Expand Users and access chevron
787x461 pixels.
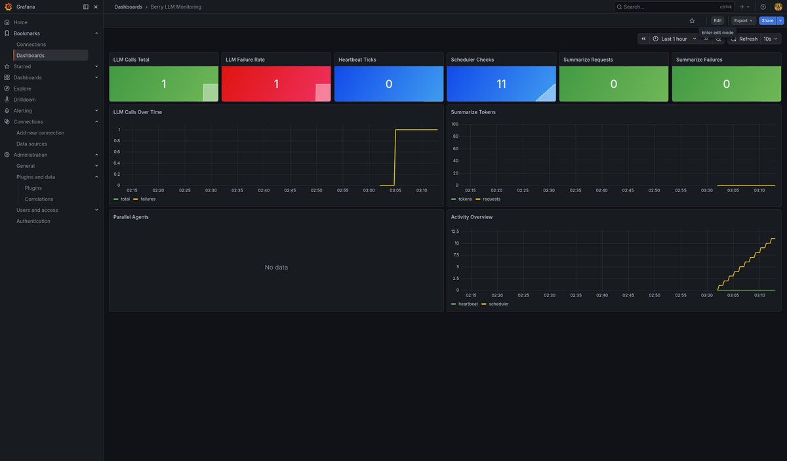point(96,210)
